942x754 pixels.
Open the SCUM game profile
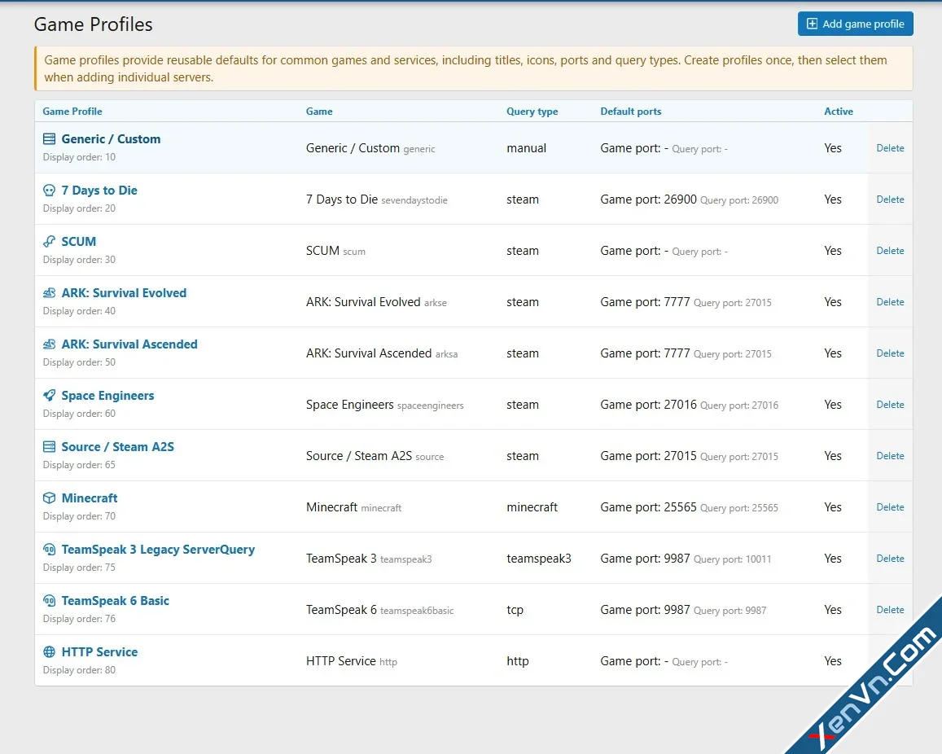(x=79, y=242)
